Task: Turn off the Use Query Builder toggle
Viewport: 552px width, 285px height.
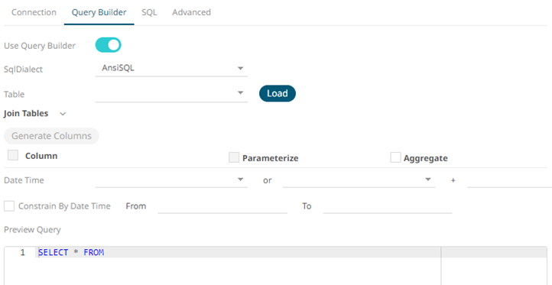Action: 108,45
